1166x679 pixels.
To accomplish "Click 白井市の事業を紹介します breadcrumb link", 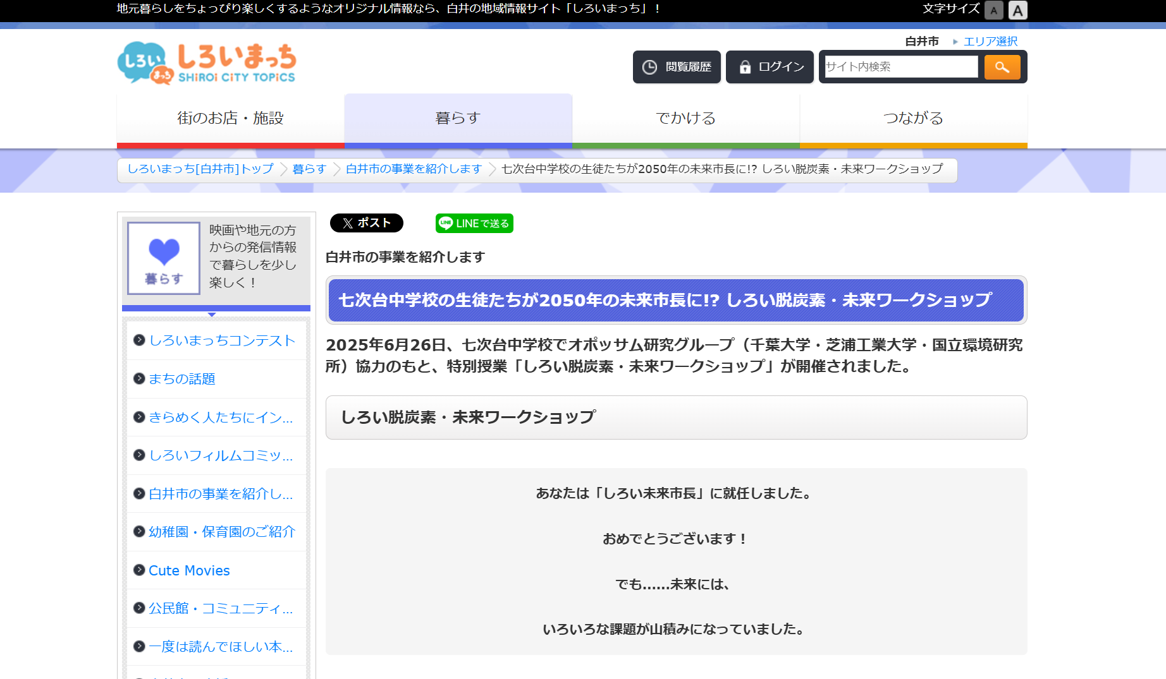I will tap(414, 169).
